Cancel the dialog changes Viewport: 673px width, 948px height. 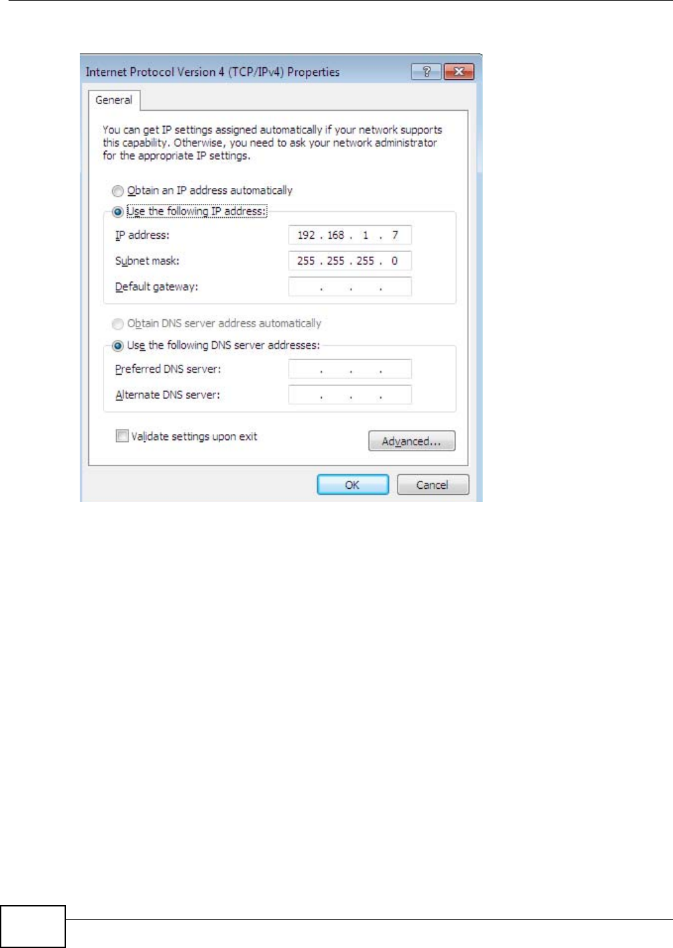coord(433,485)
